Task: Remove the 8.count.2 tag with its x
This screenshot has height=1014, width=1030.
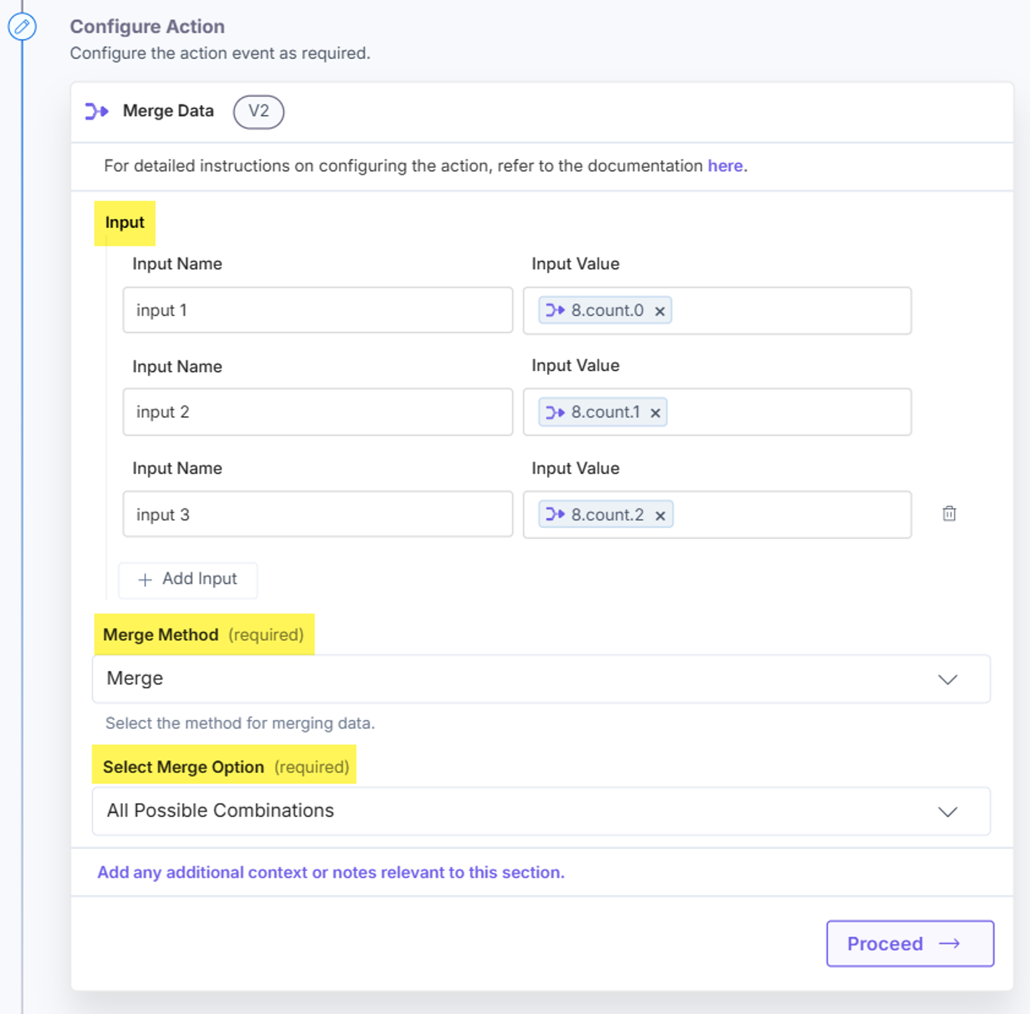Action: tap(660, 516)
